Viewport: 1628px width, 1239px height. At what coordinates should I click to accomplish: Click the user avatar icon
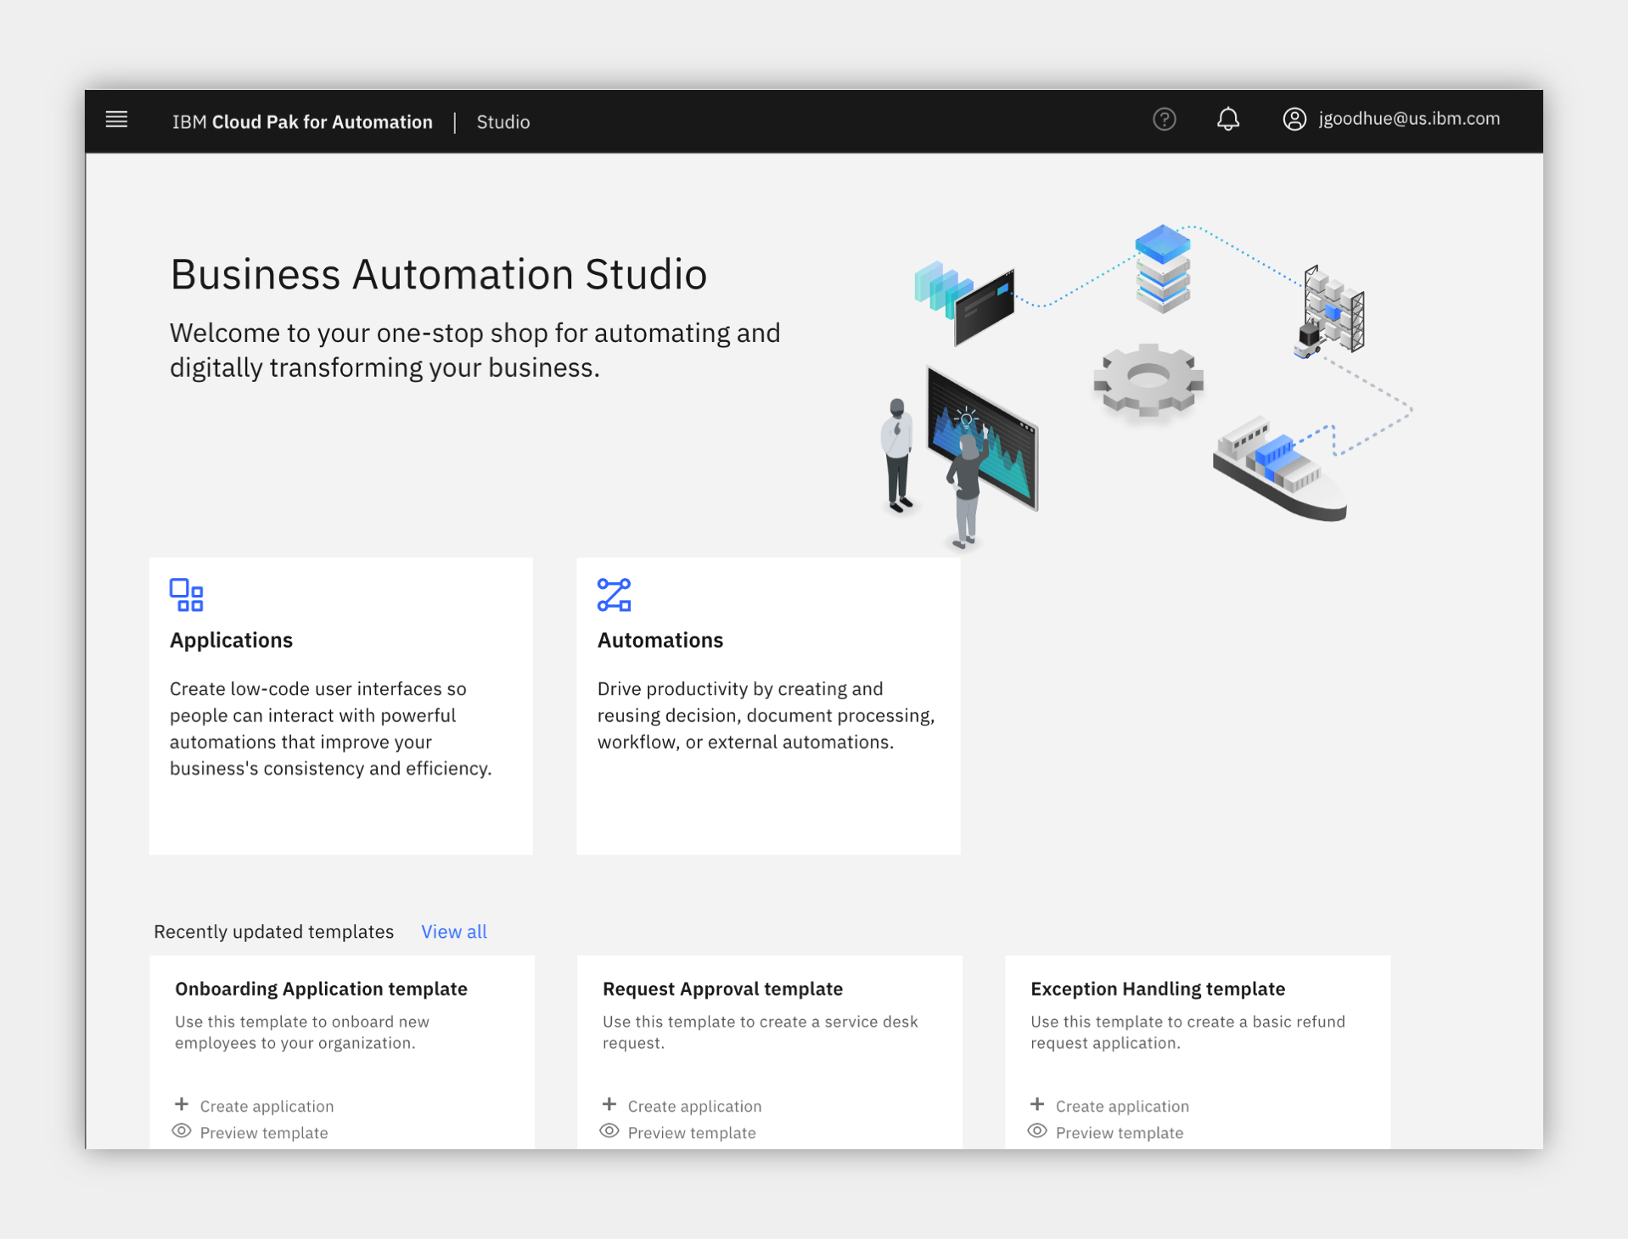tap(1294, 120)
